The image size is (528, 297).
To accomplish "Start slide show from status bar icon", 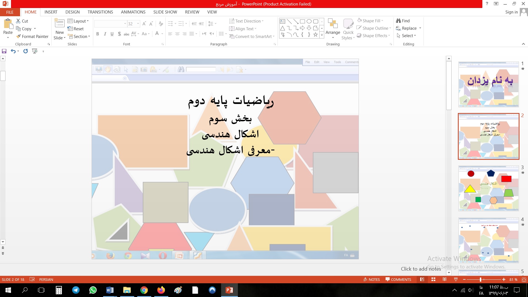I will [456, 279].
